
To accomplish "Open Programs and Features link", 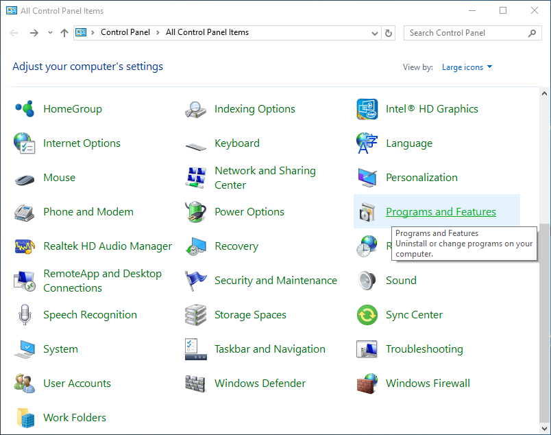I will pyautogui.click(x=441, y=212).
